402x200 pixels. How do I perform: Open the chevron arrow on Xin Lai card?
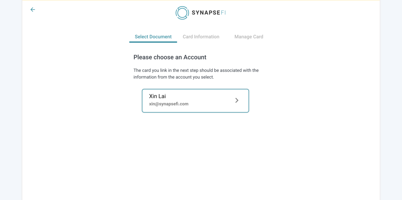[237, 100]
